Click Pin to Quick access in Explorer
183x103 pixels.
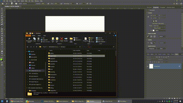click(29, 40)
